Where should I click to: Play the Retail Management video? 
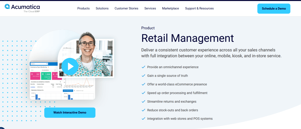click(70, 66)
